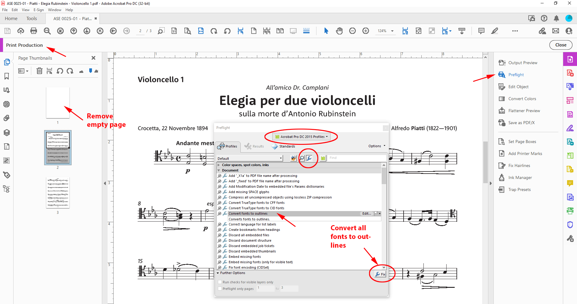Click the Fix button to convert fonts
Viewport: 577px width, 304px height.
380,274
